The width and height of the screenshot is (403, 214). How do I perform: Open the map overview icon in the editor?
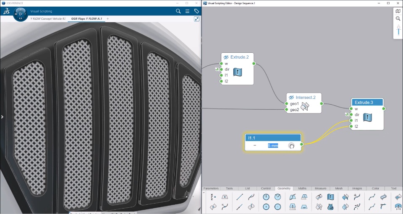398,11
